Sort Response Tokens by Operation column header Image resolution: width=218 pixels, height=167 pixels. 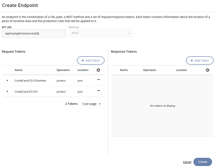tap(150, 70)
